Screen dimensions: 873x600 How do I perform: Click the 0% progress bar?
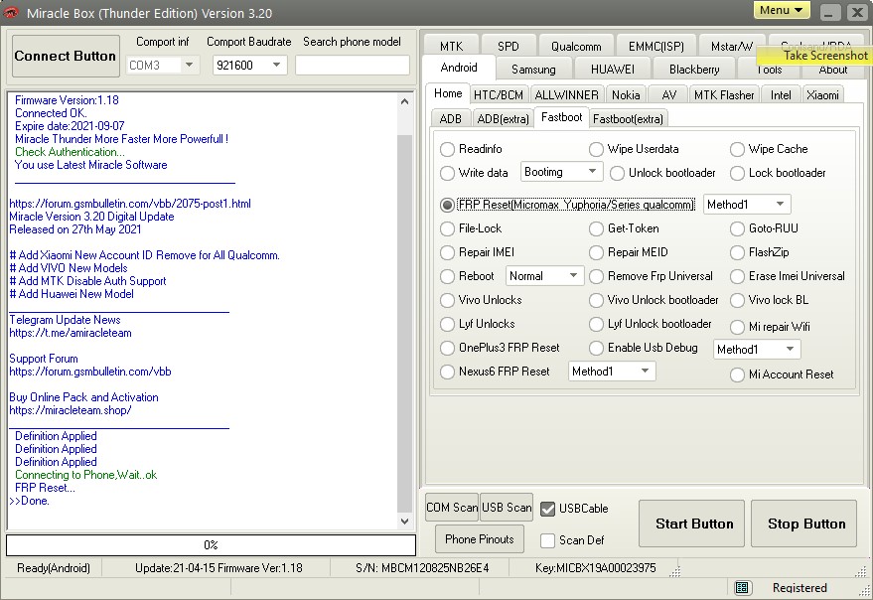click(x=211, y=544)
